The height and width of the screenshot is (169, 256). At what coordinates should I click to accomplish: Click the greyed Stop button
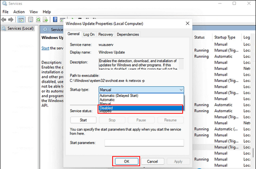[112, 120]
